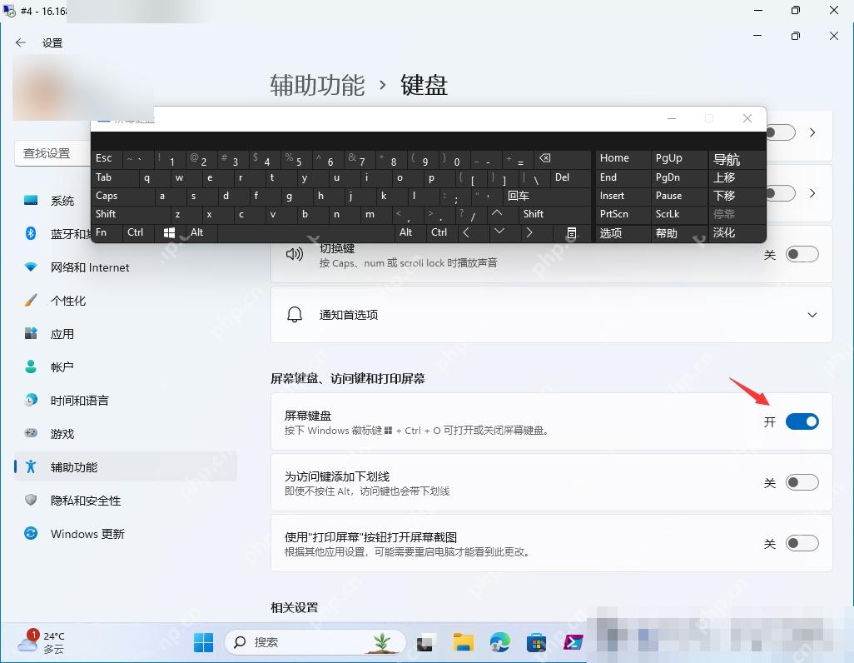This screenshot has width=854, height=663.
Task: Toggle the ScrLk key on on-screen keyboard
Action: [x=678, y=214]
